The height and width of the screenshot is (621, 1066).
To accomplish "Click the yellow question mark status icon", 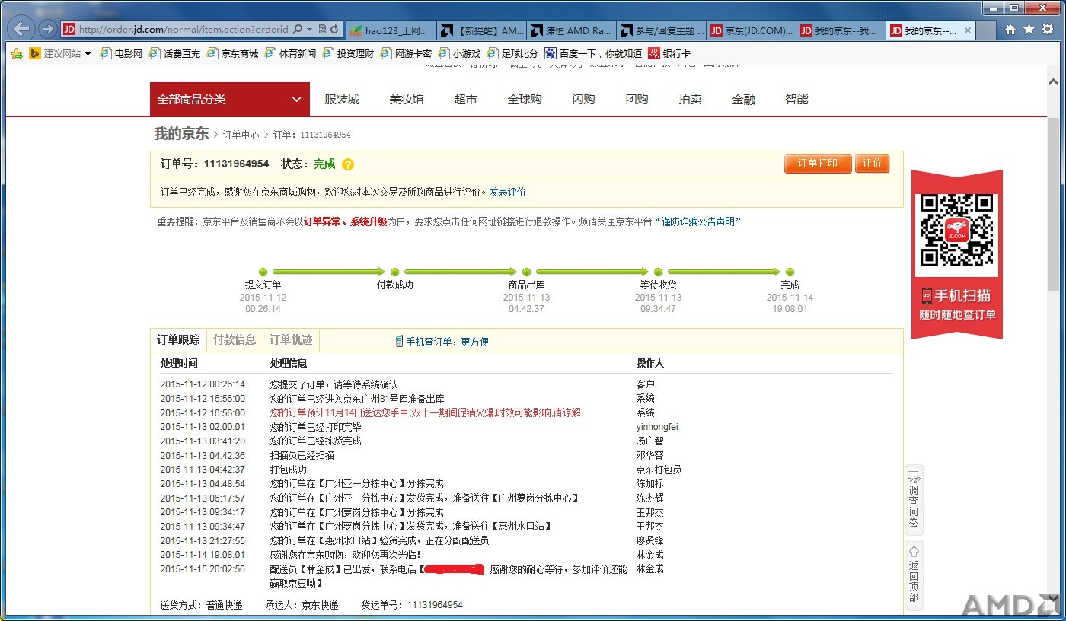I will 348,164.
